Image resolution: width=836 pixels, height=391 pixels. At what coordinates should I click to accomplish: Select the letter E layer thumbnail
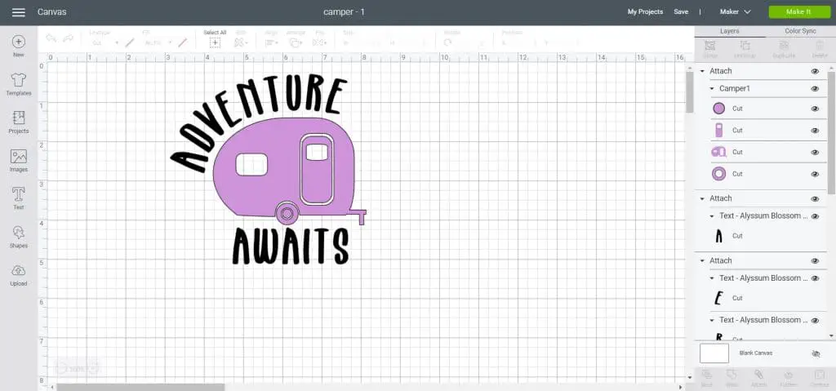[x=718, y=298]
